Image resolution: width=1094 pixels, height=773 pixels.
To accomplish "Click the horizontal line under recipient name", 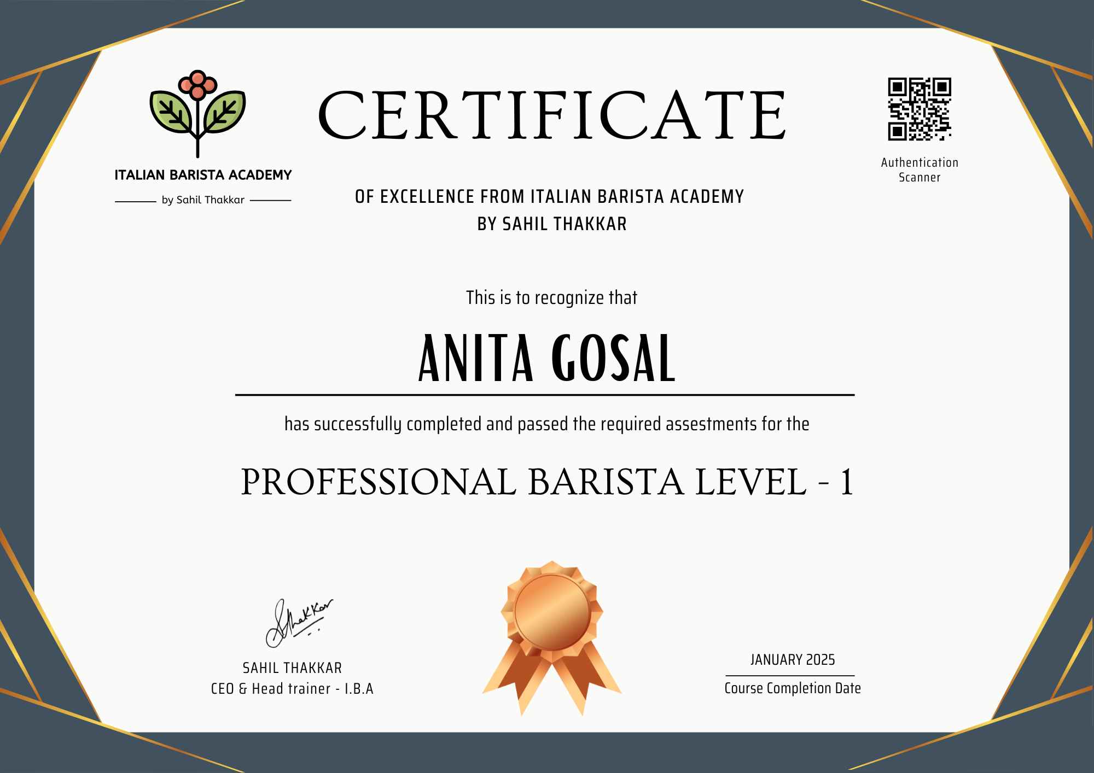I will [x=544, y=395].
